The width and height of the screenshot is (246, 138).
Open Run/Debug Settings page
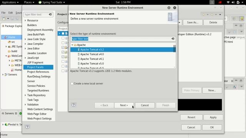[39, 77]
